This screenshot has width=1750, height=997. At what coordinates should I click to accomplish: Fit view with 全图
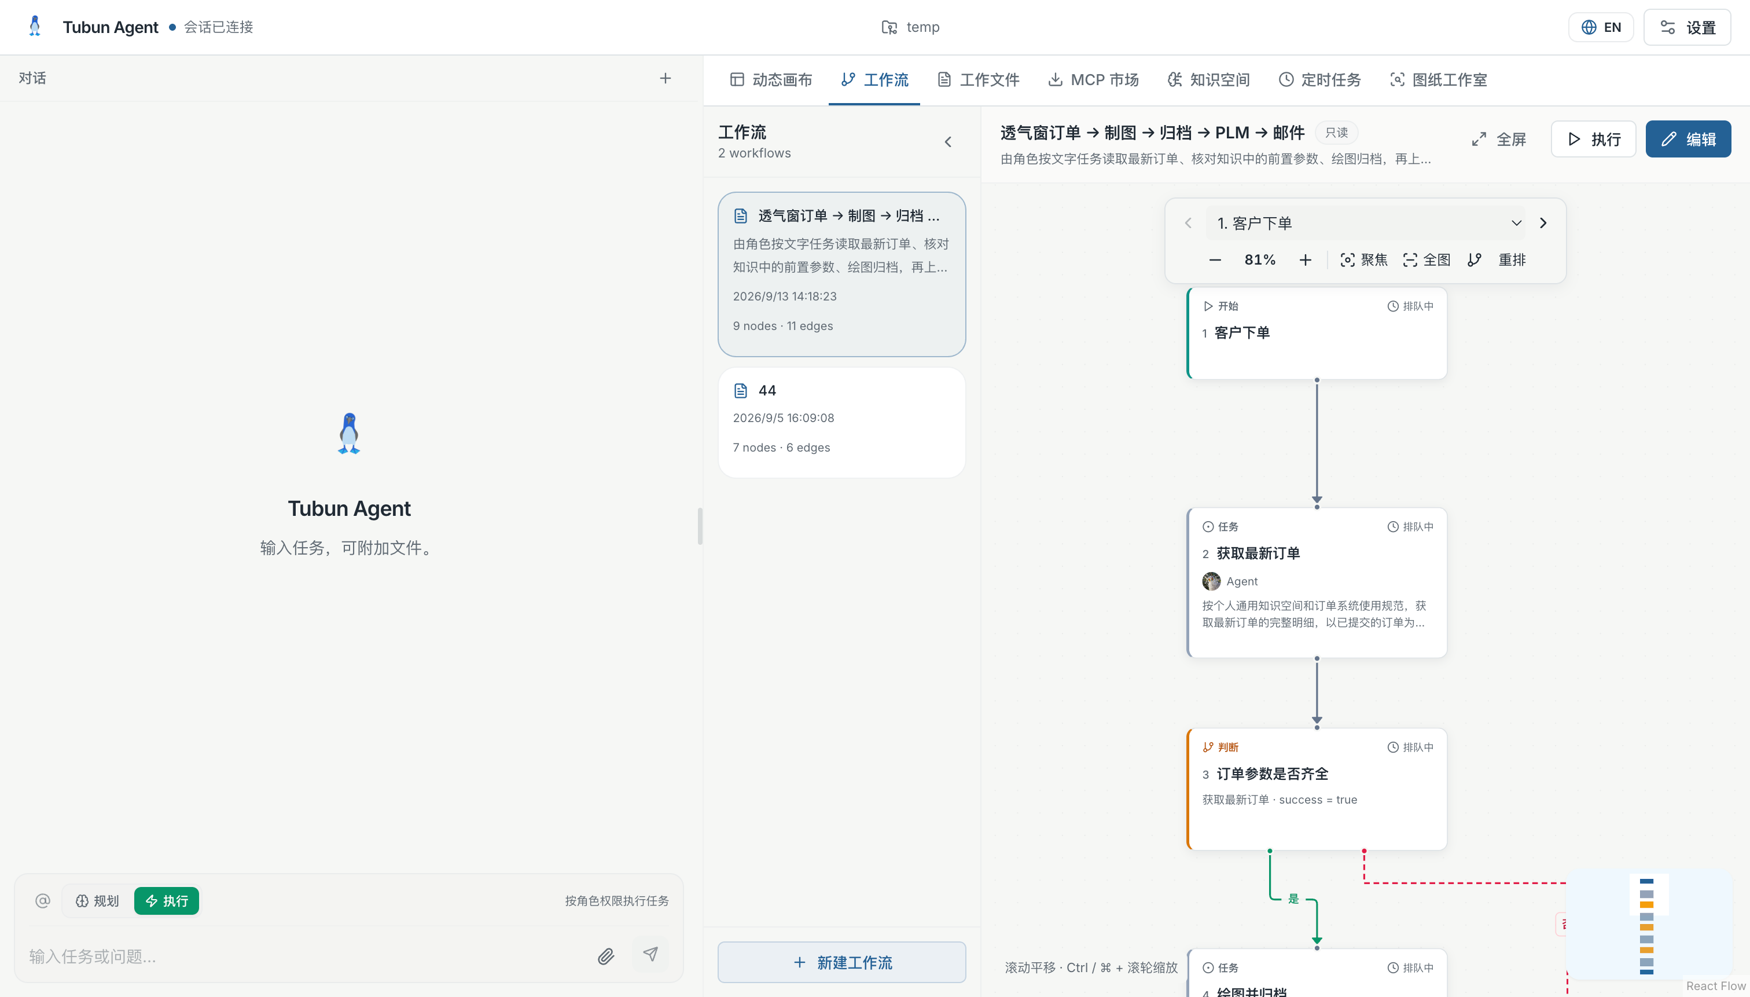click(1427, 260)
